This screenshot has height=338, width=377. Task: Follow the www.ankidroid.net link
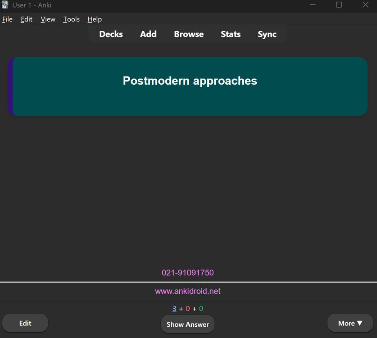tap(188, 291)
